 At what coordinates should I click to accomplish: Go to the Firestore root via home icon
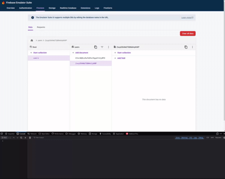(32, 40)
